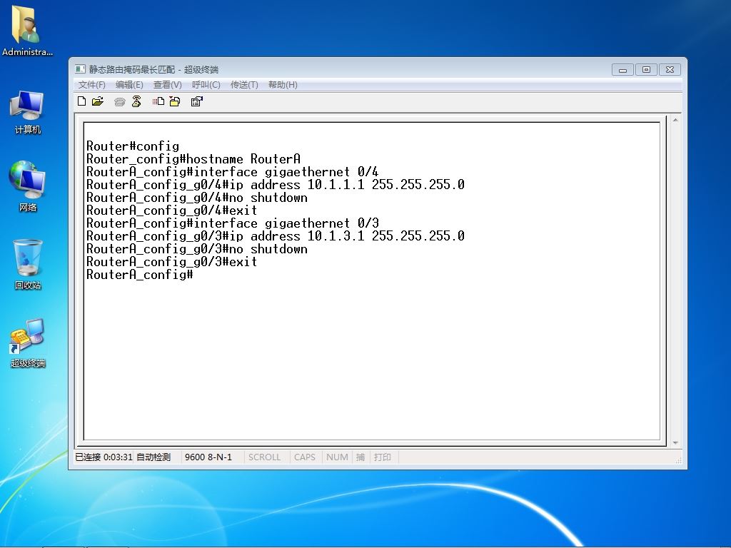Open the 编辑(E) menu
This screenshot has width=731, height=548.
pos(129,85)
